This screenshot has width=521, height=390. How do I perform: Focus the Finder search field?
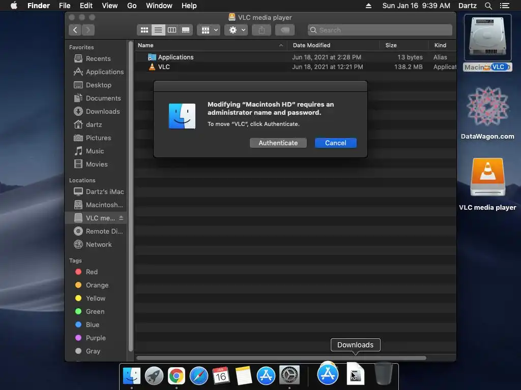click(380, 30)
